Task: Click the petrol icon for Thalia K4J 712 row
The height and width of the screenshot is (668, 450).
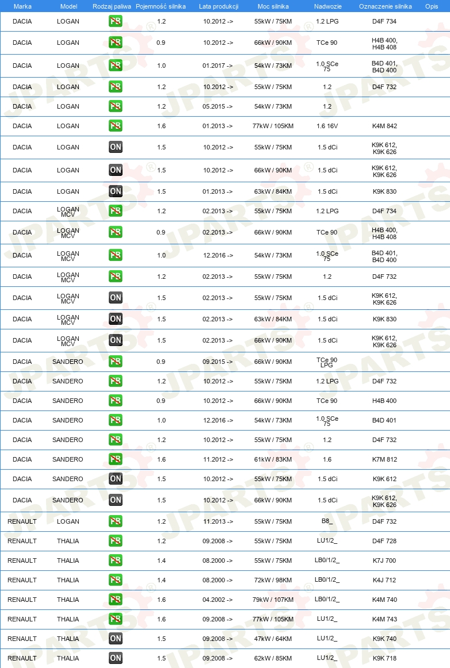Action: pos(115,581)
